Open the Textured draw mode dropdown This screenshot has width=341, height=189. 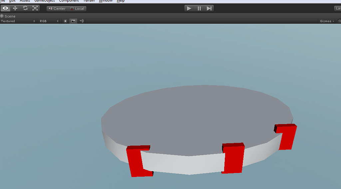pos(18,21)
